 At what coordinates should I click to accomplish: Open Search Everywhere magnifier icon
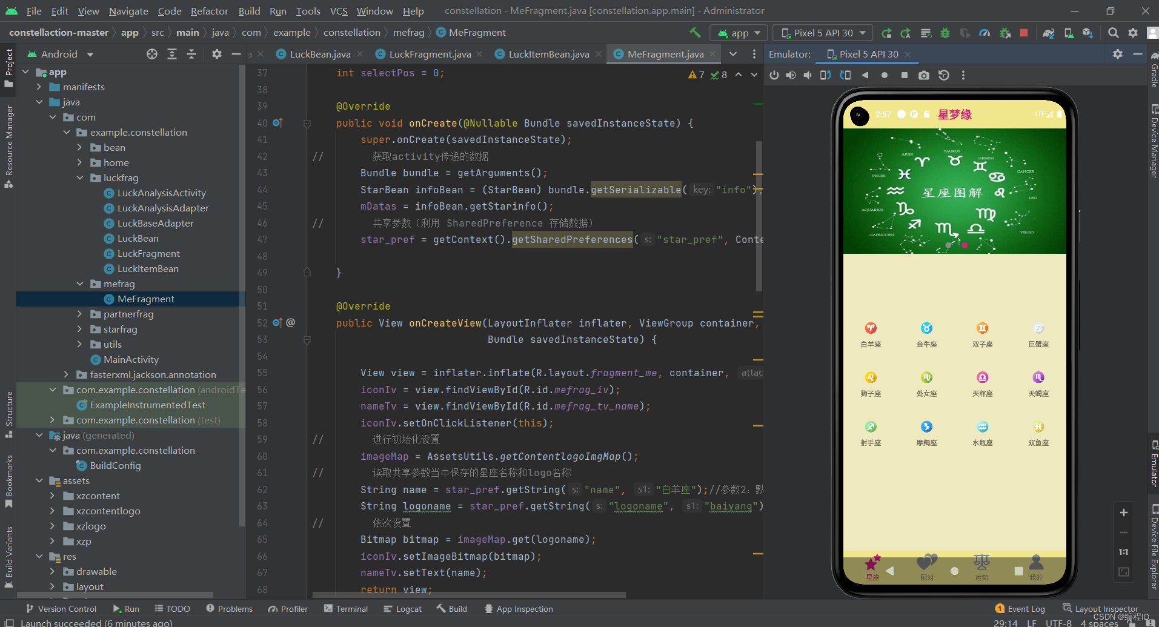coord(1113,33)
